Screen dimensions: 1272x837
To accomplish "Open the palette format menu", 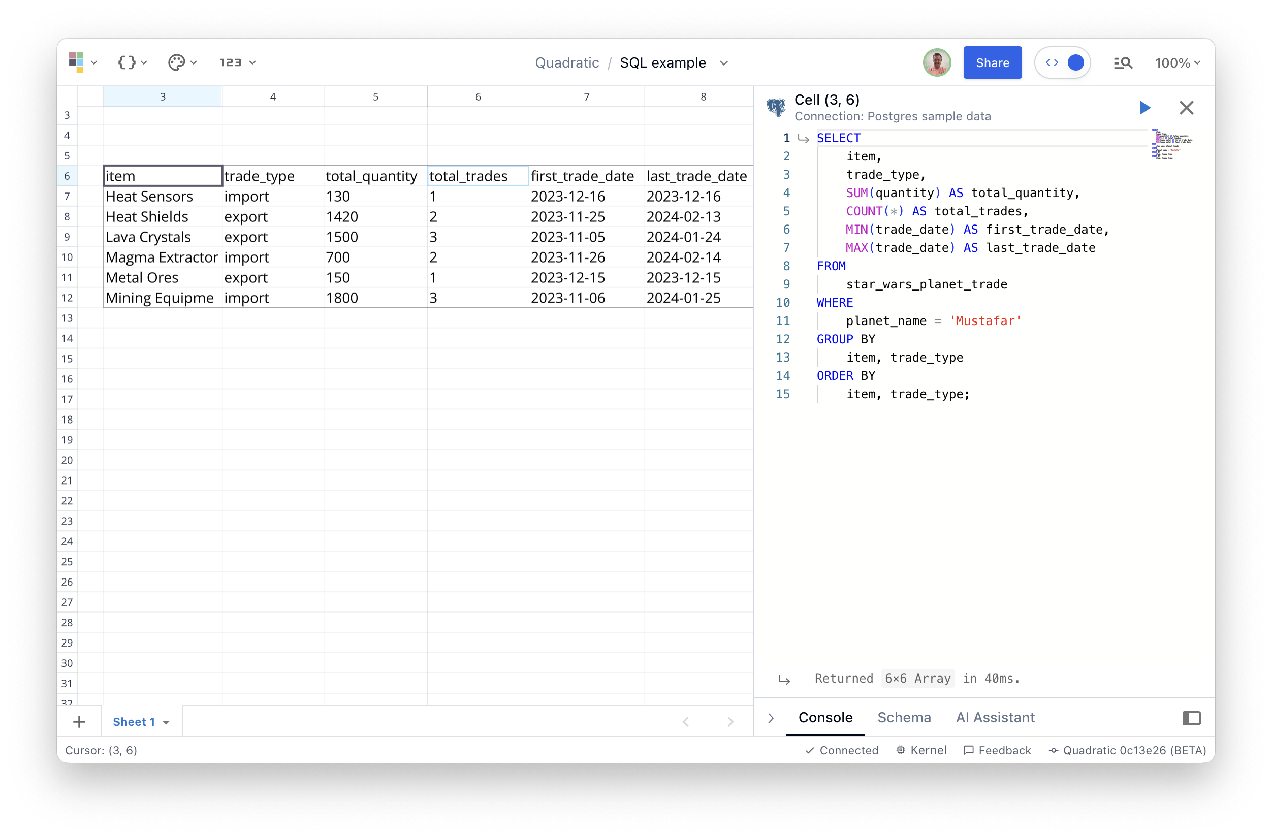I will 182,62.
